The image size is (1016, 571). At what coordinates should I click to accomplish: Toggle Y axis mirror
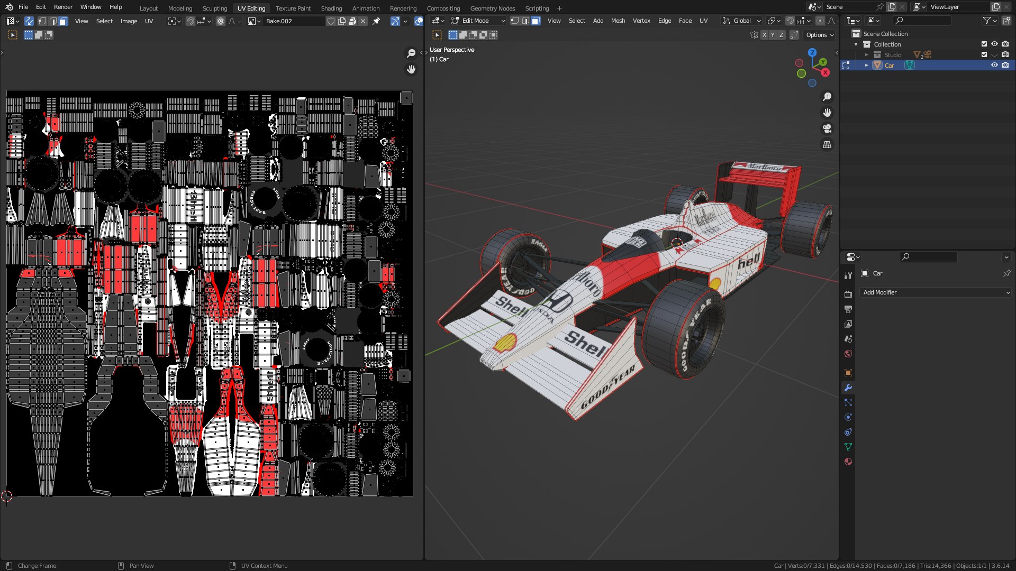pos(773,35)
